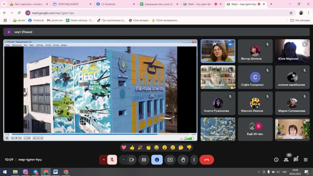The height and width of the screenshot is (176, 313).
Task: Raise hand in the meeting
Action: click(183, 160)
